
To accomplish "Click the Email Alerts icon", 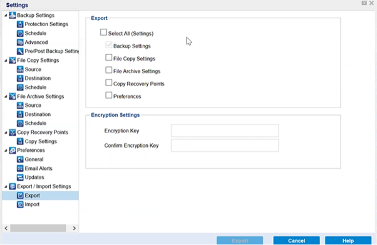I will tap(20, 168).
